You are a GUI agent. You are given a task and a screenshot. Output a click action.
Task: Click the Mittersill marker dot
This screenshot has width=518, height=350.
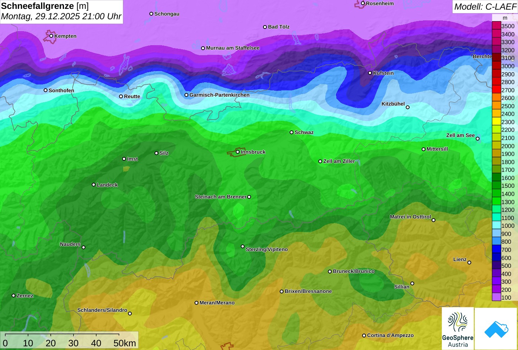424,149
